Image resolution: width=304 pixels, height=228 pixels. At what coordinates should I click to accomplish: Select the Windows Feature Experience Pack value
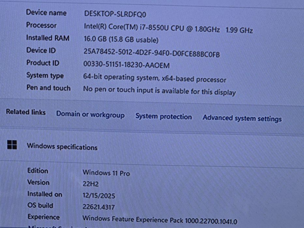click(160, 220)
